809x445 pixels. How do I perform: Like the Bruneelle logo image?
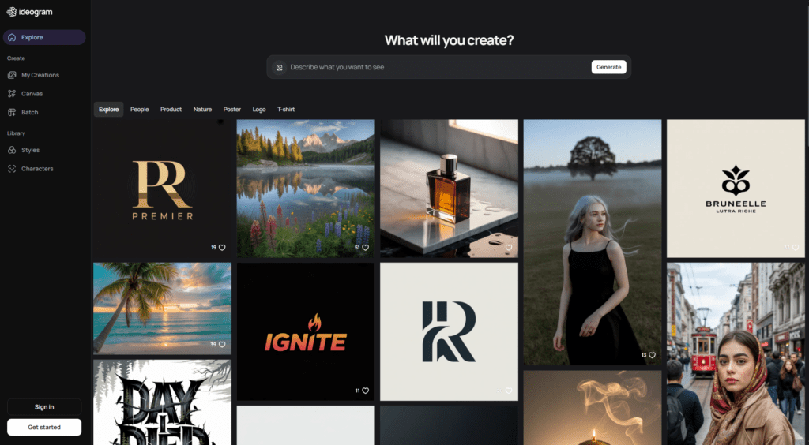coord(796,248)
